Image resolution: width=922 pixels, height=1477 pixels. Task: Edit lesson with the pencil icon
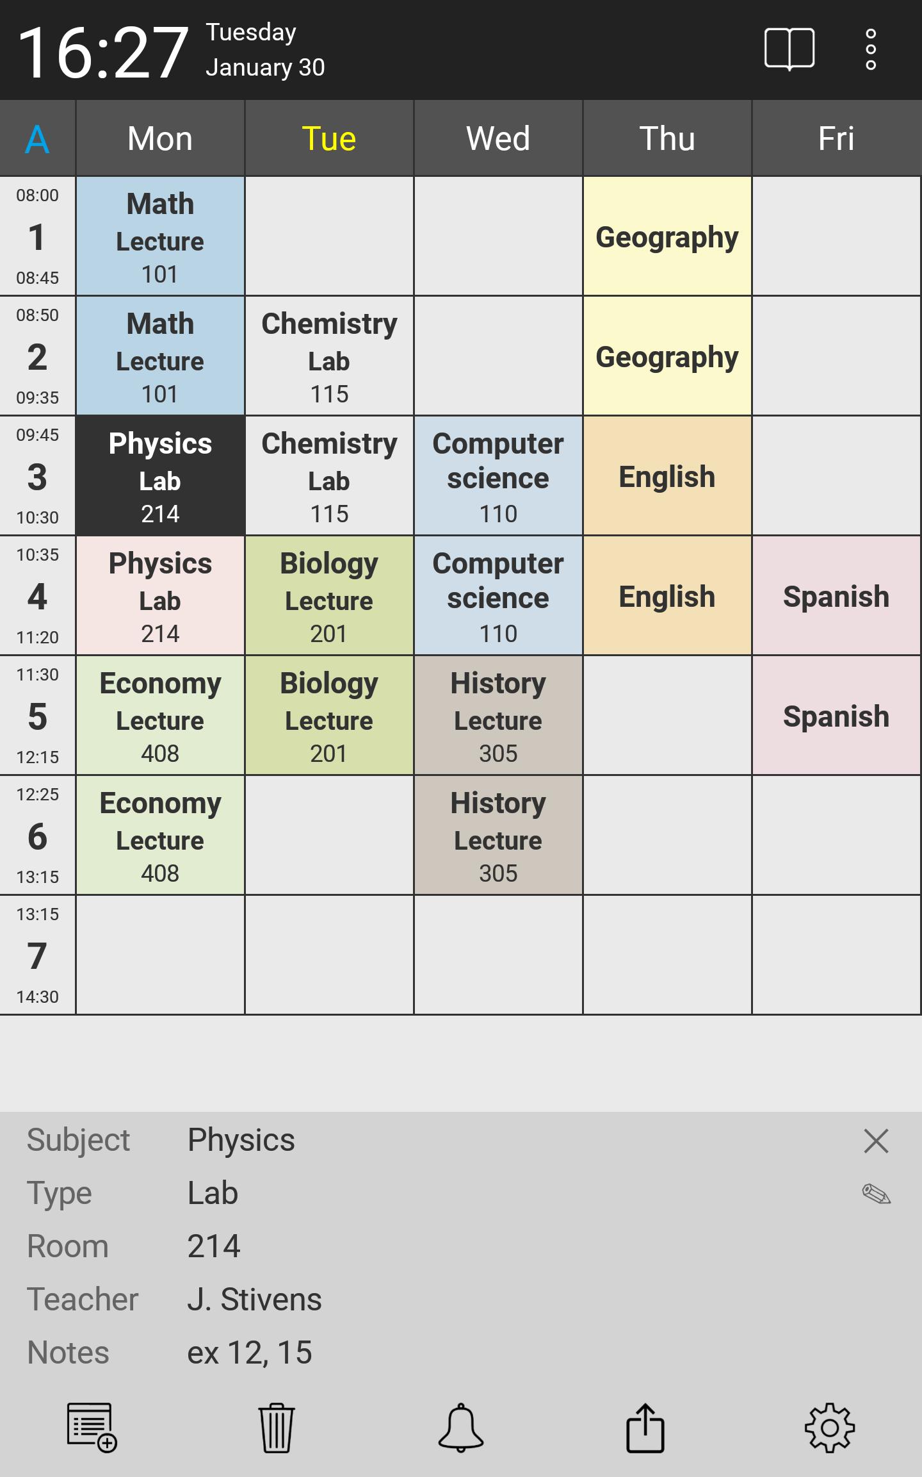[x=876, y=1194]
